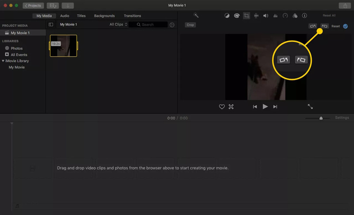Adjust the timeline zoom slider
This screenshot has width=354, height=215.
pos(321,118)
